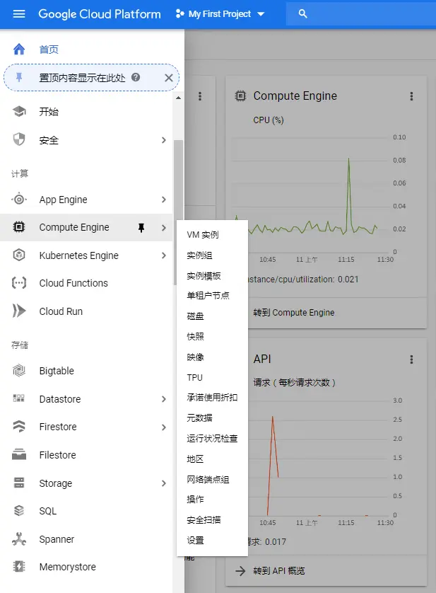The image size is (436, 593).
Task: Open the search magnifier in the top bar
Action: tap(302, 14)
